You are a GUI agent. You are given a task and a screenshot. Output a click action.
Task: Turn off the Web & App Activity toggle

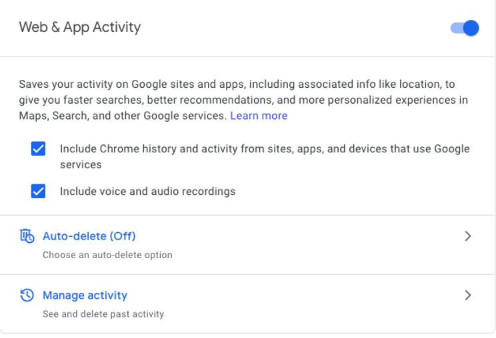coord(465,28)
